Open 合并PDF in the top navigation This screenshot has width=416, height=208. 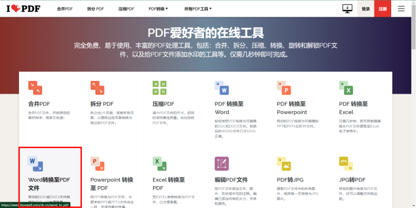[x=65, y=9]
